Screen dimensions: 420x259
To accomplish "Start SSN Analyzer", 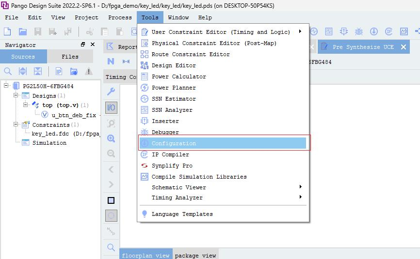I will [x=223, y=110].
